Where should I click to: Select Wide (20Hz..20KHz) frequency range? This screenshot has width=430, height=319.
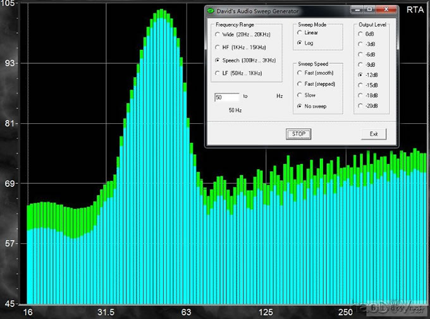click(218, 34)
